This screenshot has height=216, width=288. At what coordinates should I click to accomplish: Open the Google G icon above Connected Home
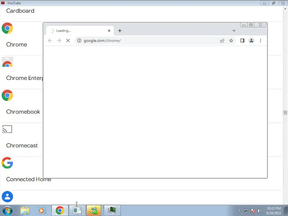(x=7, y=163)
